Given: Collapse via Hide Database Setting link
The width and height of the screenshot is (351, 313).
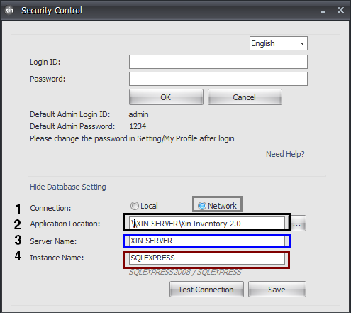Looking at the screenshot, I should (68, 187).
